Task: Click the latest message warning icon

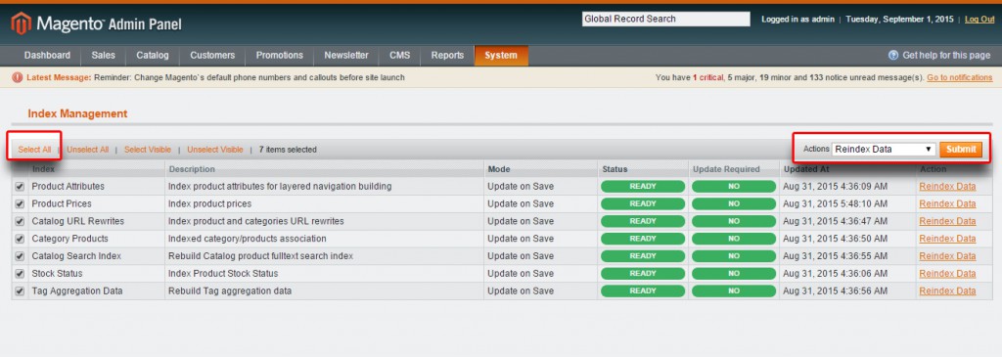Action: coord(18,77)
